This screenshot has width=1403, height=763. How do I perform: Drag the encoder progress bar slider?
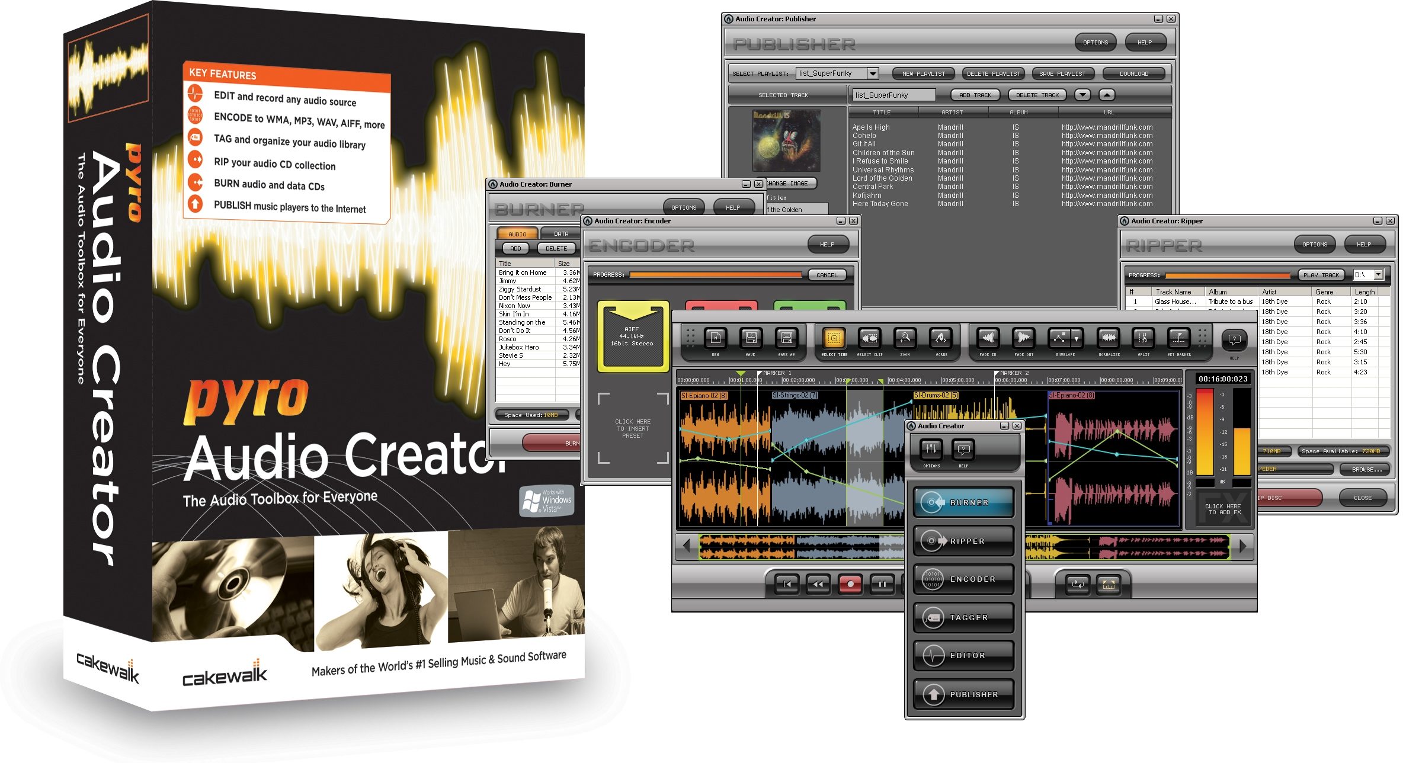click(803, 274)
